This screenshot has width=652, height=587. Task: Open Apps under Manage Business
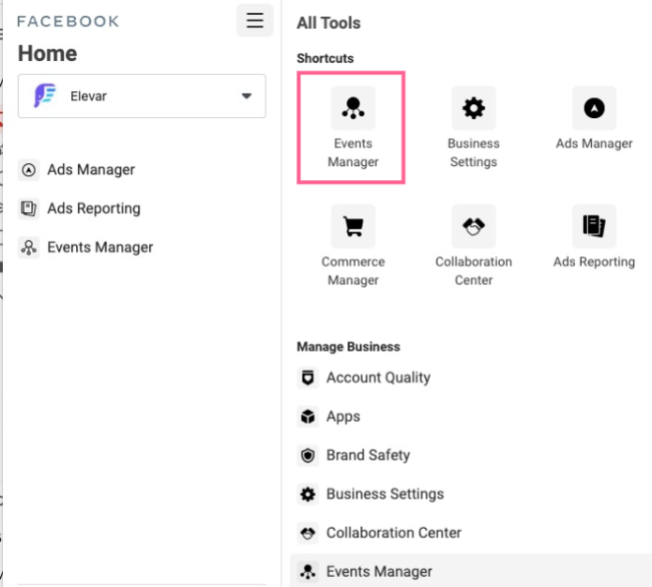[x=343, y=416]
